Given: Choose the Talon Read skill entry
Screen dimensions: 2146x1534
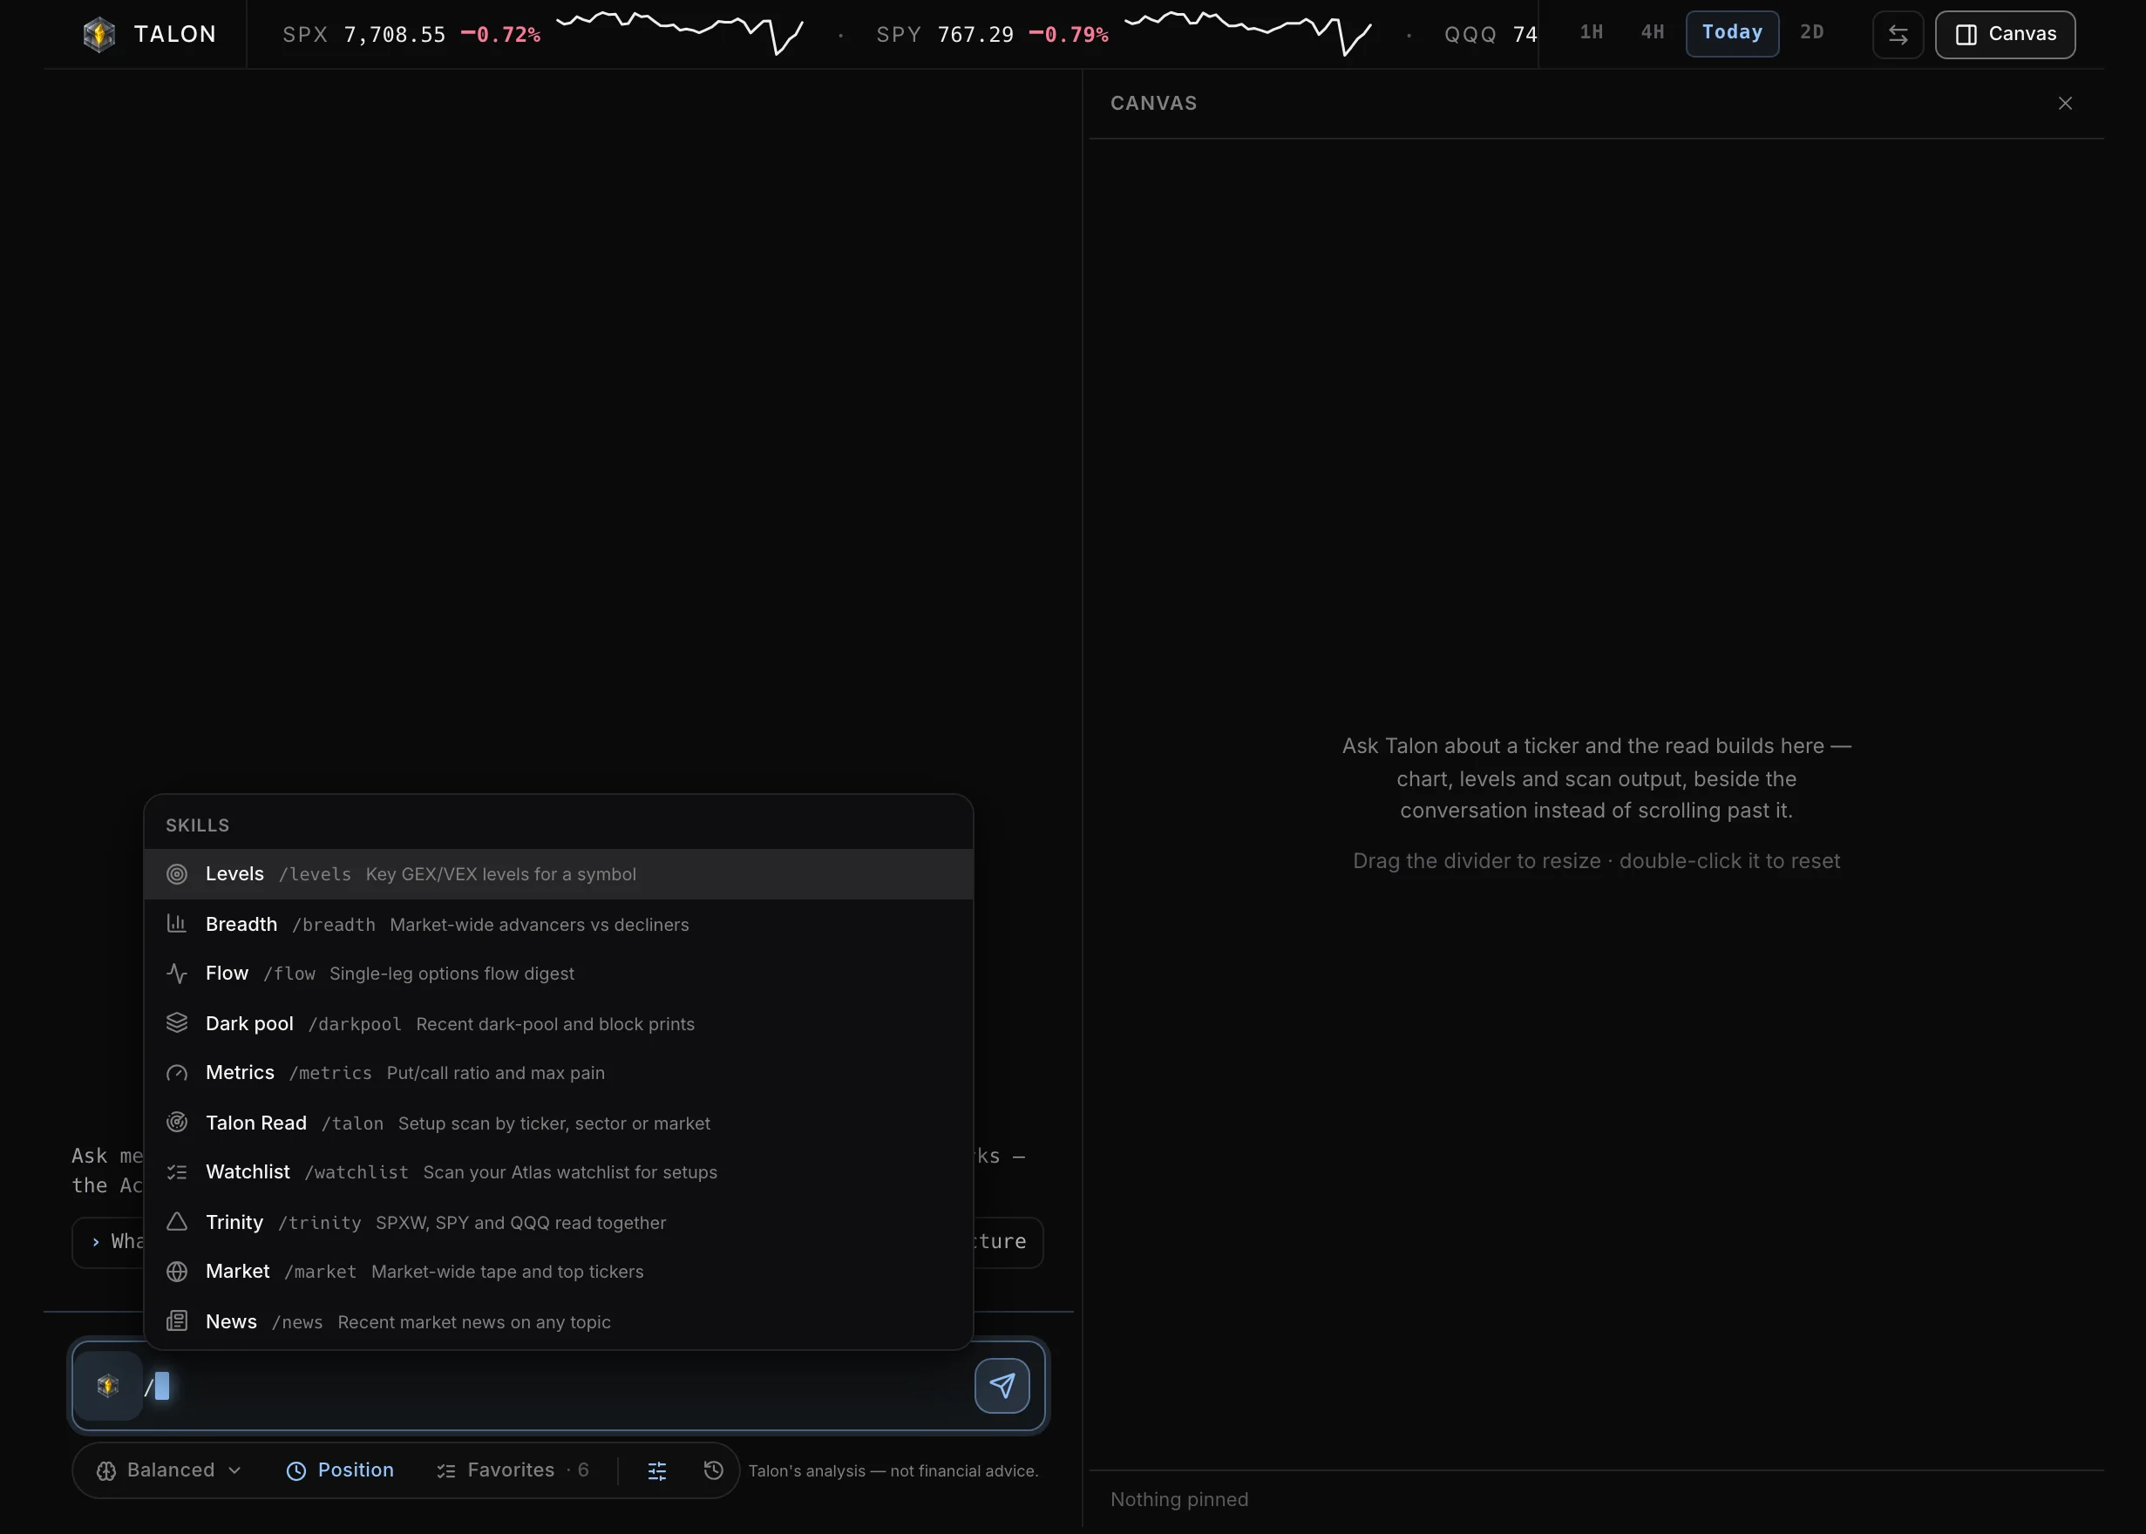Looking at the screenshot, I should coord(558,1122).
